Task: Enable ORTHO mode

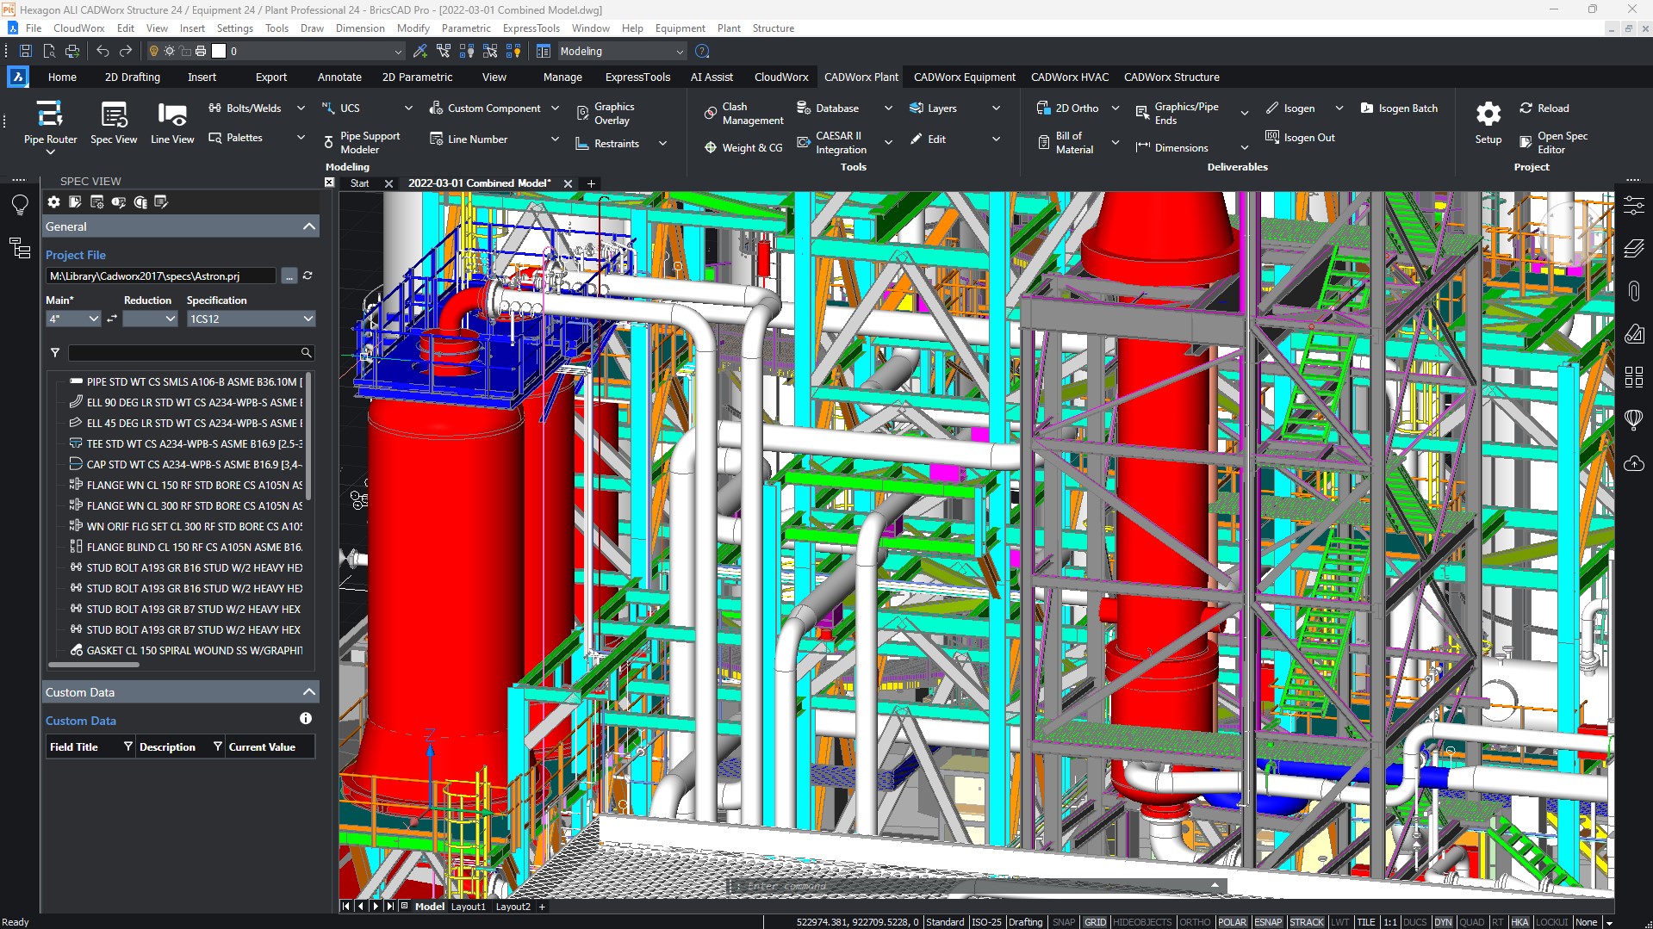Action: tap(1195, 921)
